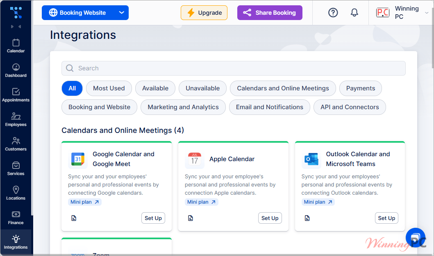Click 'Calendars and Online Meetings (4)' heading

[x=123, y=130]
